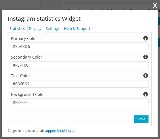160x139 pixels.
Task: Open the Text Color info icon
Action: pyautogui.click(x=146, y=76)
